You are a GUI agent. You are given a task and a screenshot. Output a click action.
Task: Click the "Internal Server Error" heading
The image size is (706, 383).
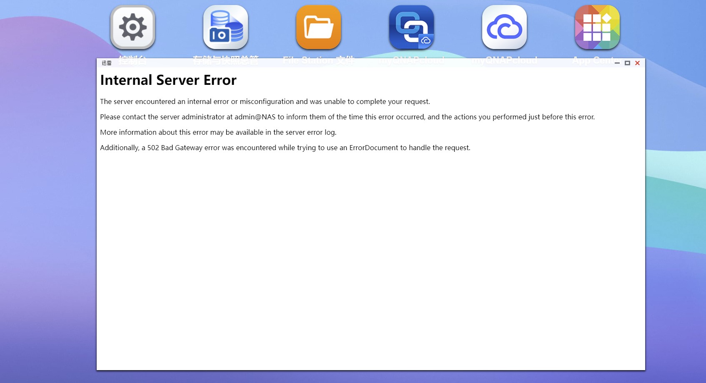click(168, 80)
